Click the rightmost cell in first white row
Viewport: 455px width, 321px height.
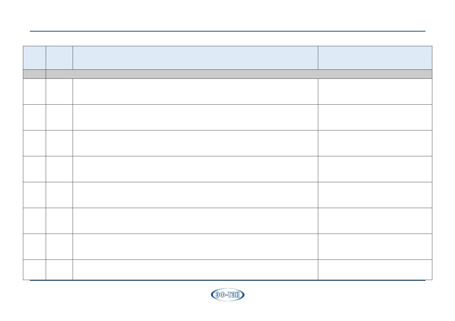tap(375, 91)
